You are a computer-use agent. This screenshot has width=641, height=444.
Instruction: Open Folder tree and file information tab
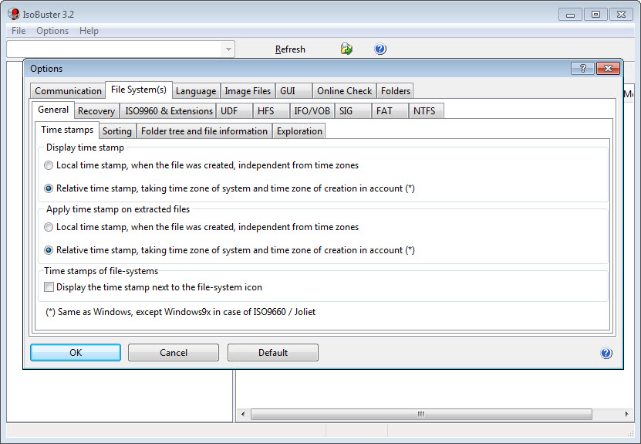[x=204, y=131]
